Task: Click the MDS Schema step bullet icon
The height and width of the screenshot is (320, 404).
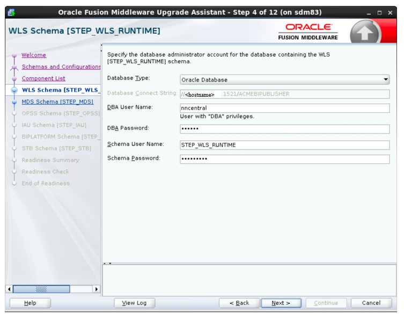Action: point(14,102)
